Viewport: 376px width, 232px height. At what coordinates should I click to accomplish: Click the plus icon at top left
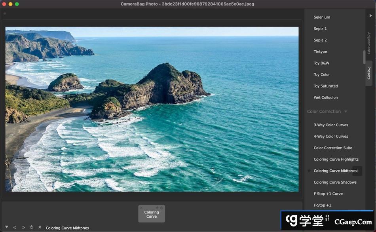click(5, 13)
